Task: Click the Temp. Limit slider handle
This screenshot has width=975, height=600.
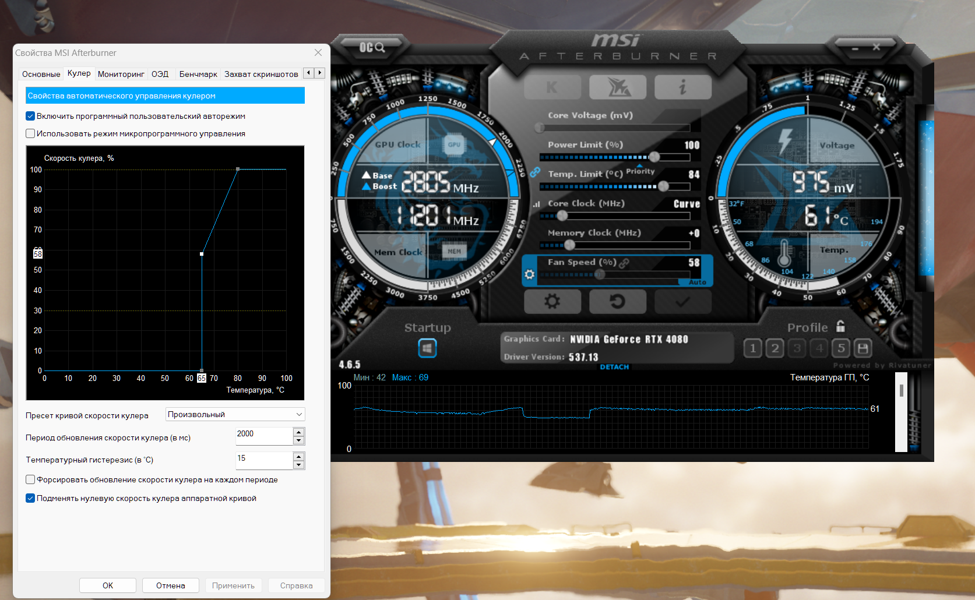Action: click(x=663, y=186)
